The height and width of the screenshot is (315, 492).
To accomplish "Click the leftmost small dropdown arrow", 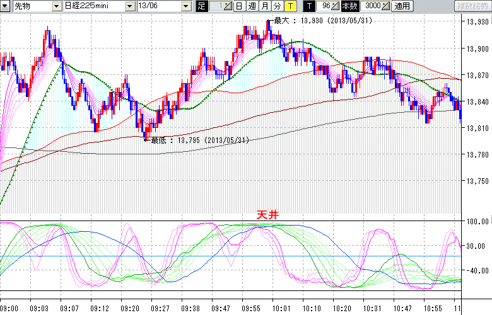I will click(6, 6).
